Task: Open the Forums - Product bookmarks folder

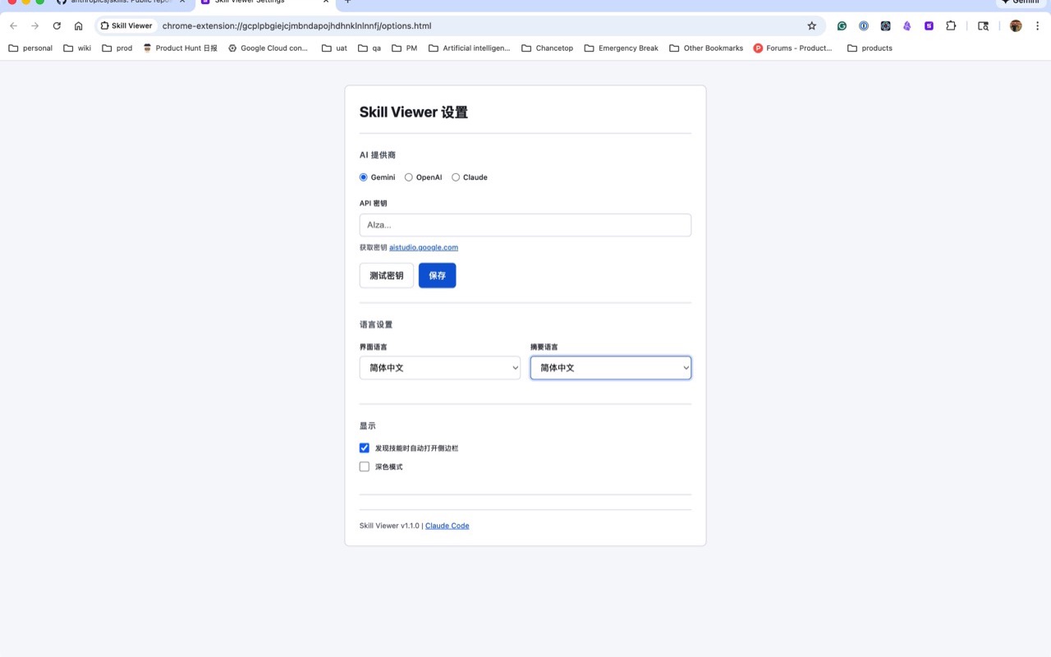Action: pos(792,48)
